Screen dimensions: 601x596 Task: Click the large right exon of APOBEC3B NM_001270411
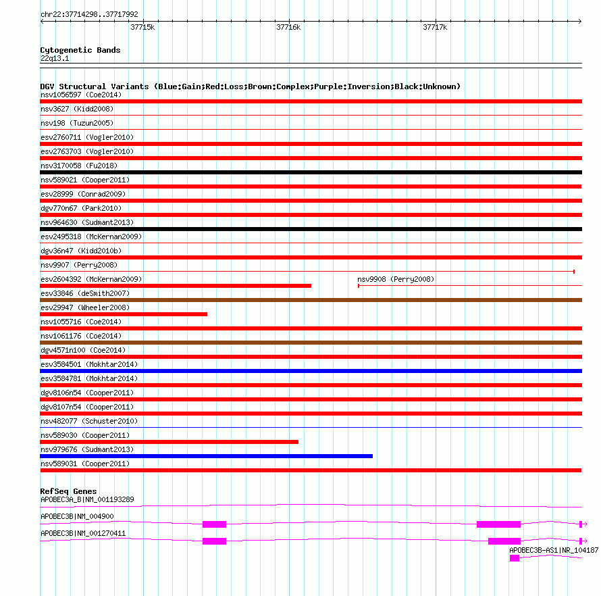[x=504, y=541]
